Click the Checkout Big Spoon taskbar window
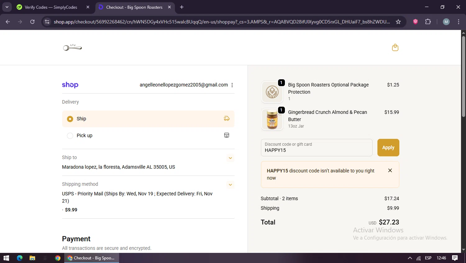Screen dimensions: 466x263 (92, 258)
